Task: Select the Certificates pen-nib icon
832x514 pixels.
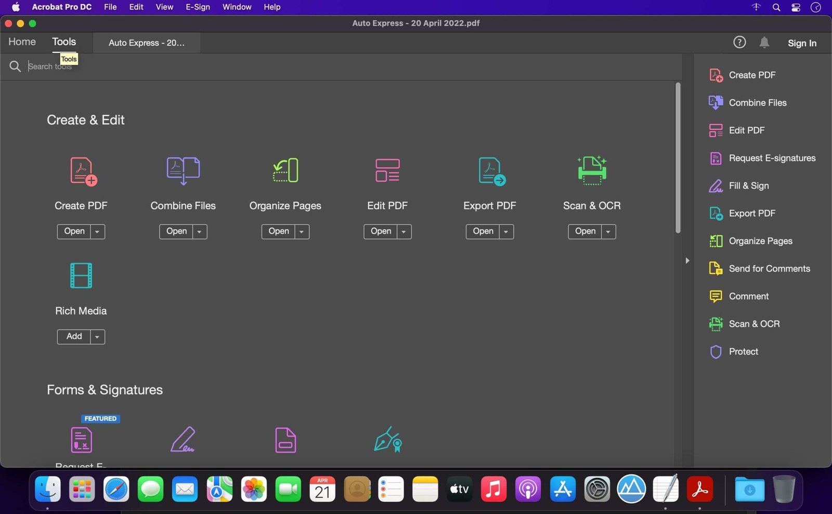Action: [387, 439]
